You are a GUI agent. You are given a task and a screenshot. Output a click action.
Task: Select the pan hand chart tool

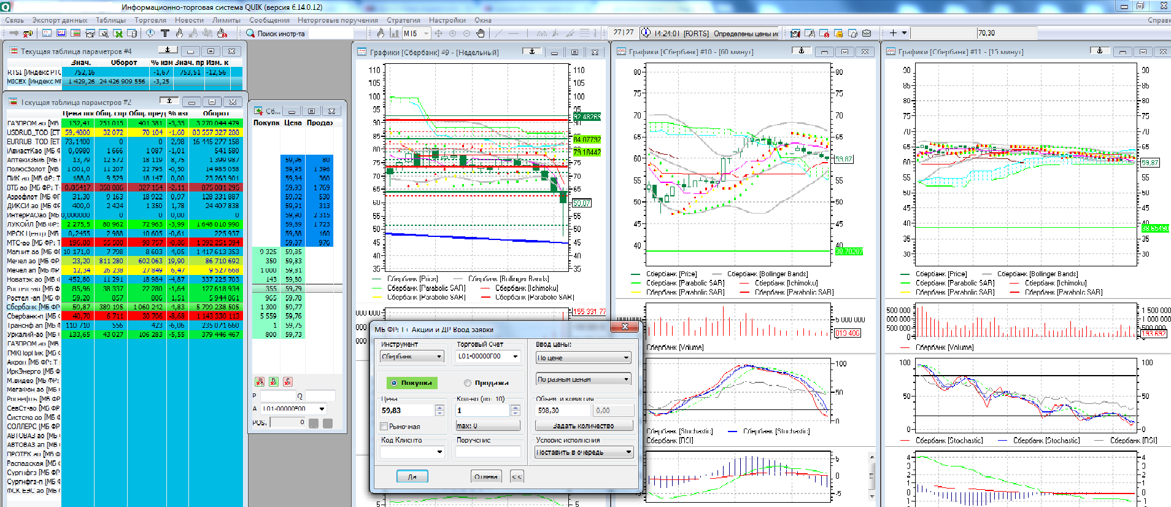(481, 33)
